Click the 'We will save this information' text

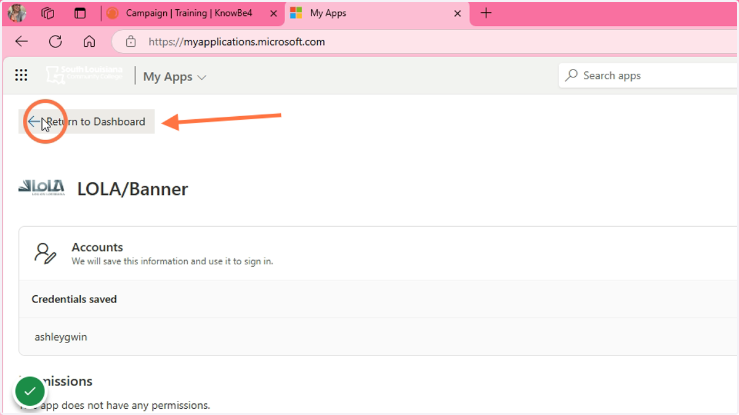[x=172, y=261]
